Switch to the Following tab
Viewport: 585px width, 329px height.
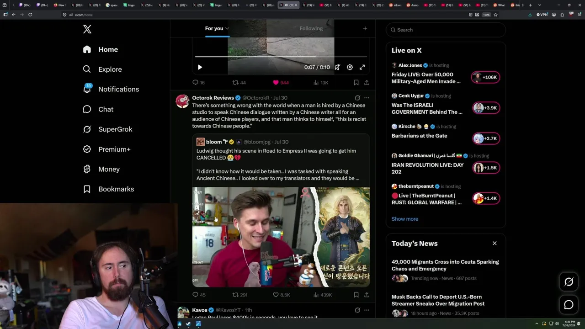(x=311, y=28)
